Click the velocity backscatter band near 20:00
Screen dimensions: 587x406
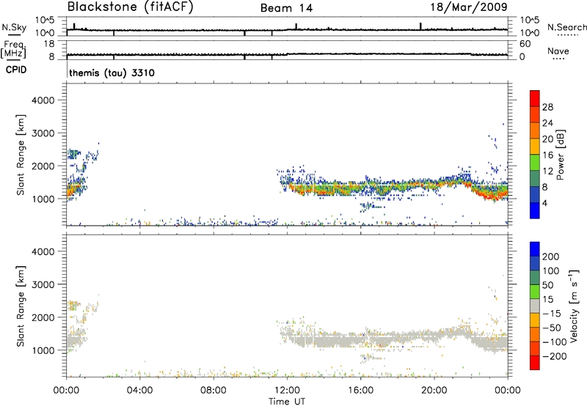(x=434, y=336)
